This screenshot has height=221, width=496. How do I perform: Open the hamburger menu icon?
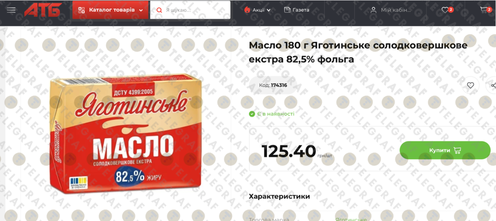11,10
